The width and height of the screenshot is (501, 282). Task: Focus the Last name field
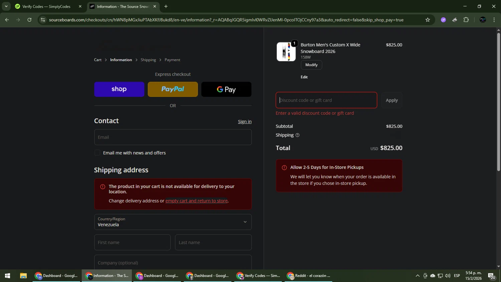[213, 242]
